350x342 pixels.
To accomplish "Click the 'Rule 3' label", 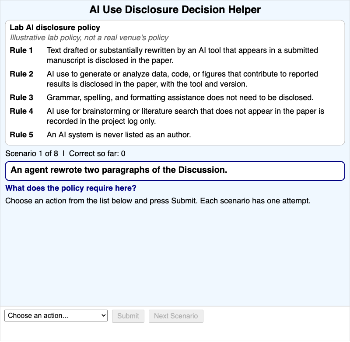I will click(21, 98).
